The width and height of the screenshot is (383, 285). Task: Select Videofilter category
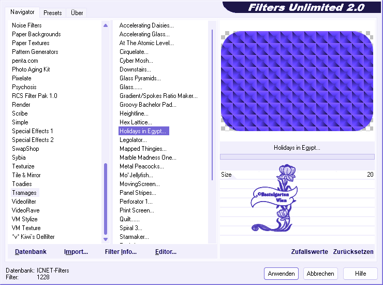24,202
